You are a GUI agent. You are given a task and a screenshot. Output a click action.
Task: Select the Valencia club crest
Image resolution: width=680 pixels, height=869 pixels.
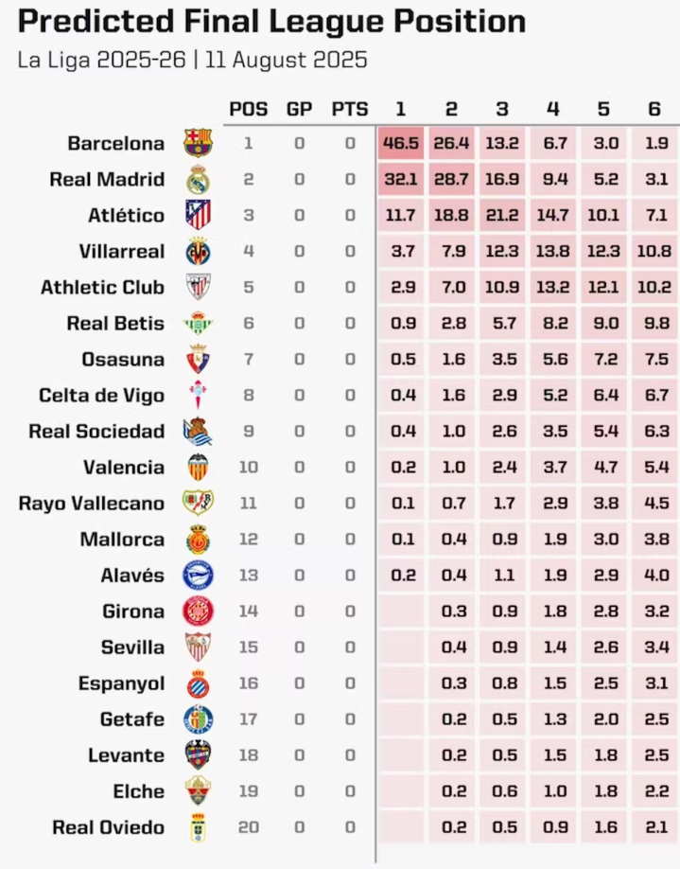(x=198, y=468)
